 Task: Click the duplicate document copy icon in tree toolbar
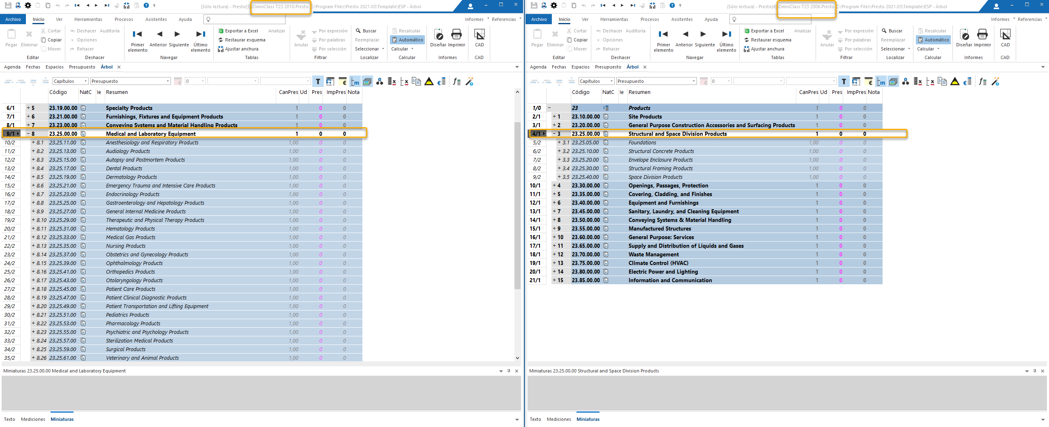click(417, 81)
